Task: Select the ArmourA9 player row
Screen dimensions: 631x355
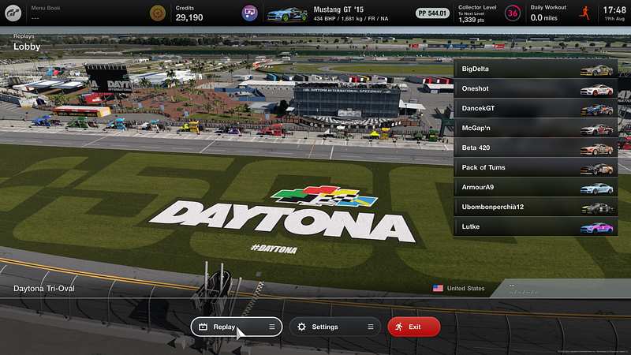Action: click(x=536, y=187)
